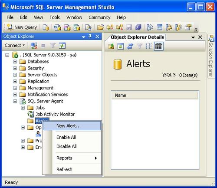Click the Object Explorer Details tab
This screenshot has height=188, width=217.
coord(137,37)
